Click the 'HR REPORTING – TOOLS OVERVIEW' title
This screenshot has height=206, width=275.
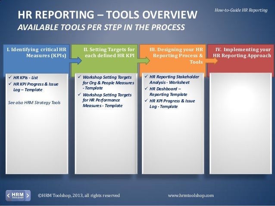click(107, 15)
